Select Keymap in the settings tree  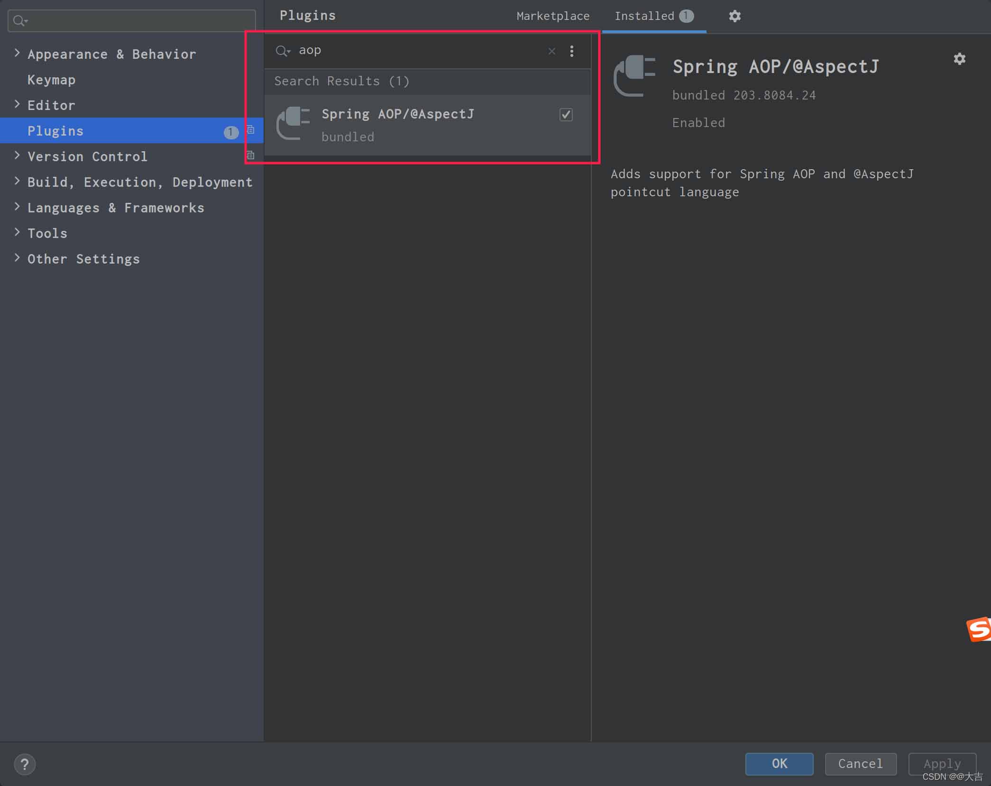pos(51,80)
